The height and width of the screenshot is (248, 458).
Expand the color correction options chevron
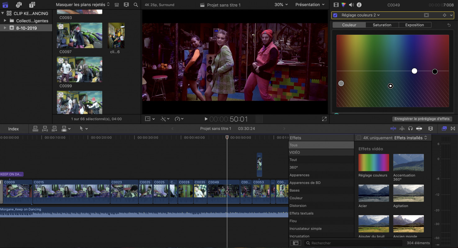tap(452, 15)
